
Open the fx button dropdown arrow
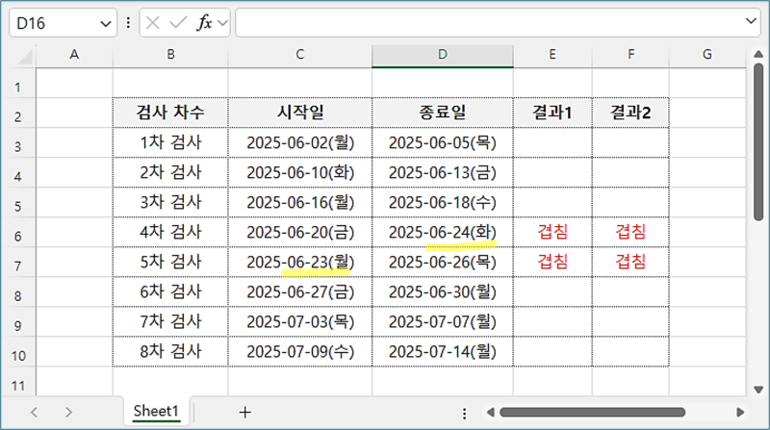click(222, 22)
